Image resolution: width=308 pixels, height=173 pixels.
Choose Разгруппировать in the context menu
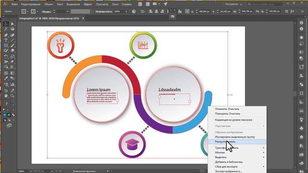(237, 142)
